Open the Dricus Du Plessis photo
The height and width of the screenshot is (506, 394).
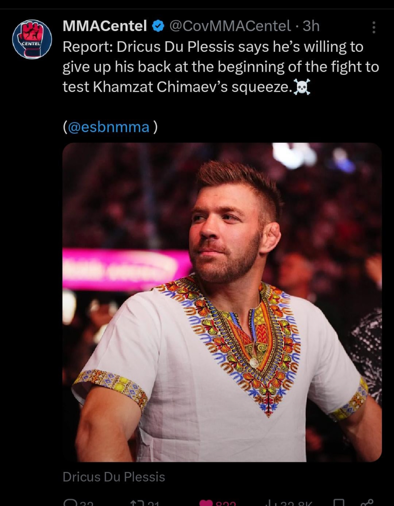[x=222, y=302]
